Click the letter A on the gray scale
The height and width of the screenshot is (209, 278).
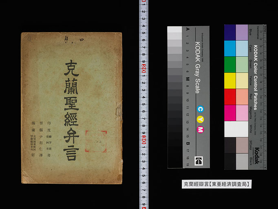tap(187, 29)
